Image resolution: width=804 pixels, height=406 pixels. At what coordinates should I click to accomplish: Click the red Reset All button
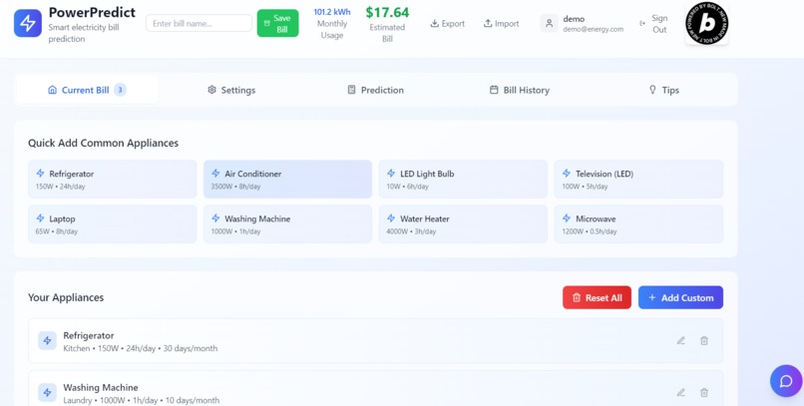point(597,297)
